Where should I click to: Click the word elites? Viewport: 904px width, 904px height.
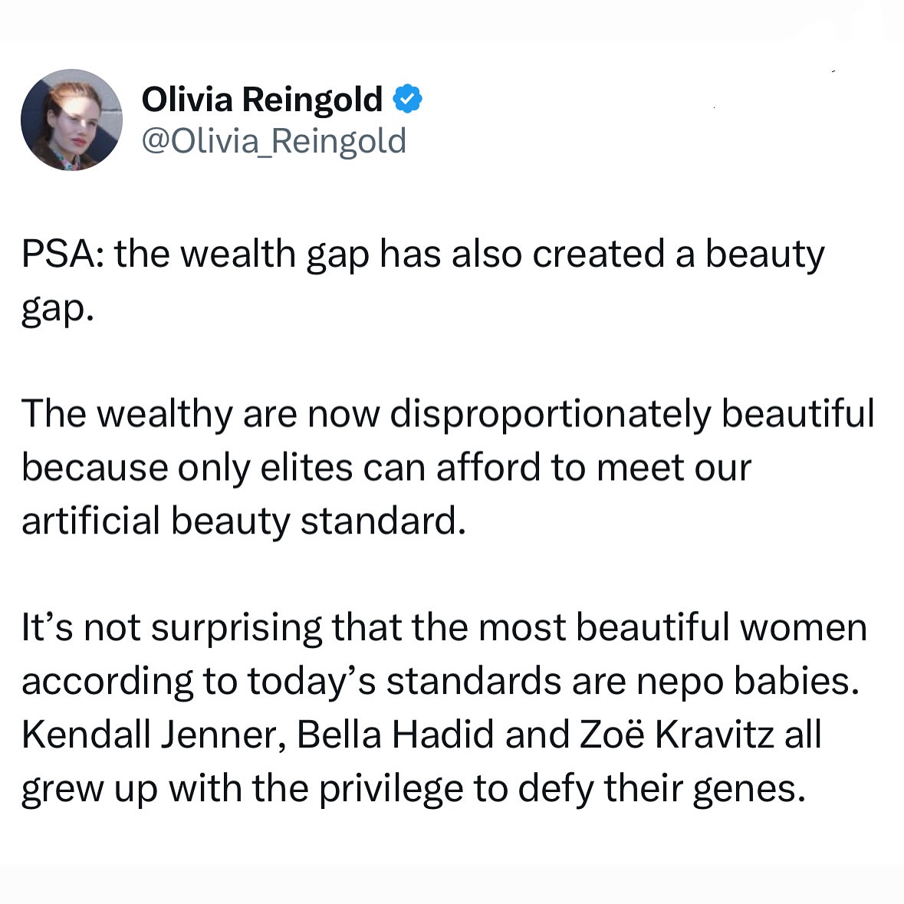[x=306, y=467]
